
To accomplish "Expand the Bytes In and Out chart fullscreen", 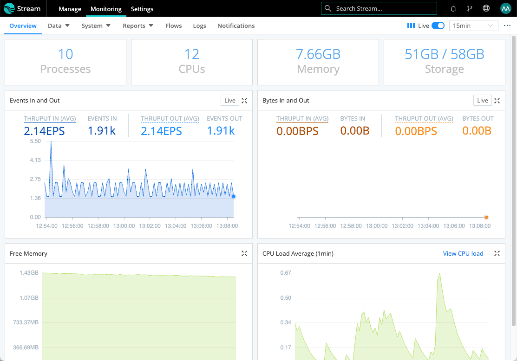I will (497, 100).
